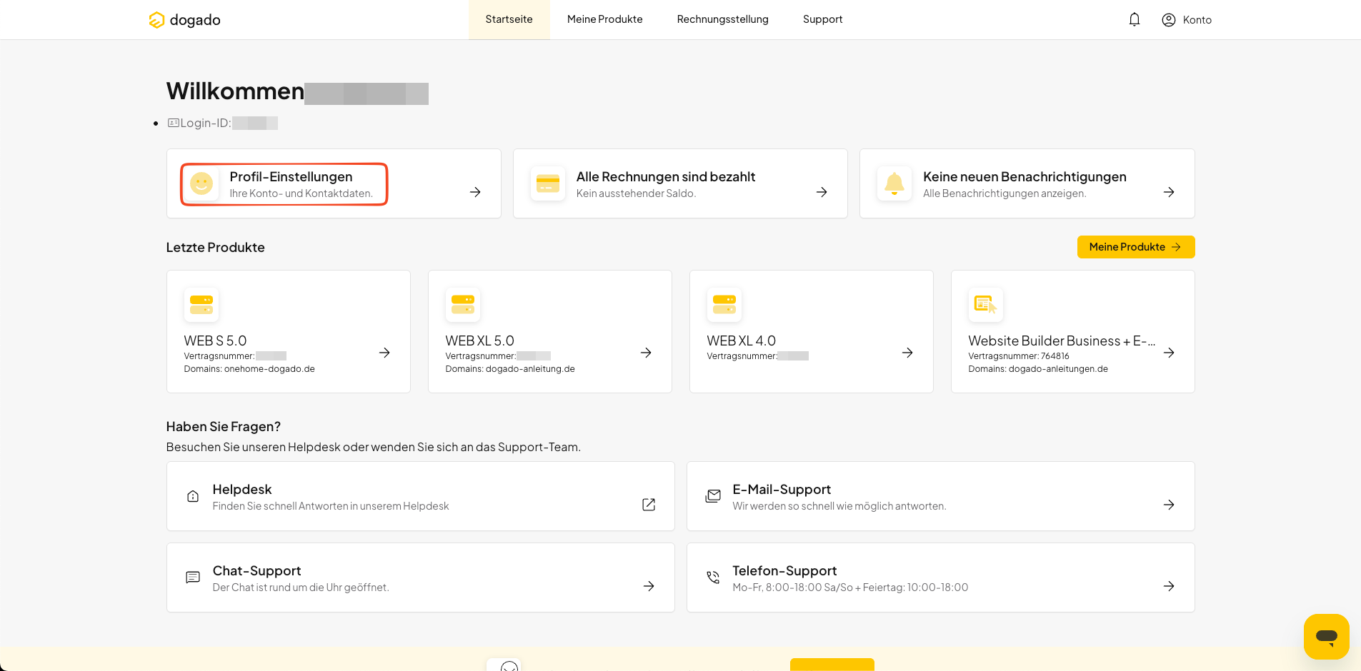The height and width of the screenshot is (671, 1361).
Task: Click 'Ihre Konto- und Kontaktdaten.' text
Action: pyautogui.click(x=301, y=193)
